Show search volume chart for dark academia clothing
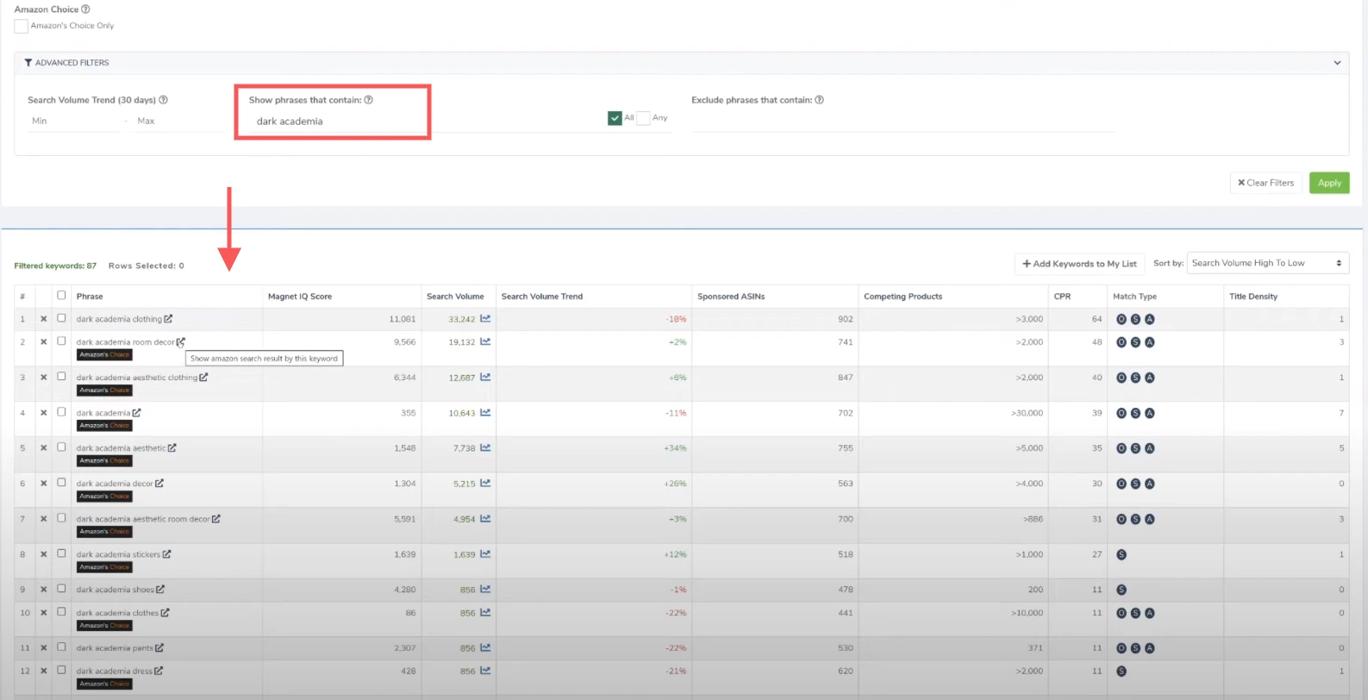Screen dimensions: 1368x700 (485, 319)
